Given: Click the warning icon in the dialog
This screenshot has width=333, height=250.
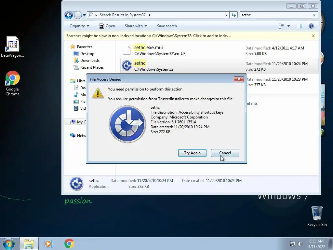Looking at the screenshot, I should pos(98,93).
